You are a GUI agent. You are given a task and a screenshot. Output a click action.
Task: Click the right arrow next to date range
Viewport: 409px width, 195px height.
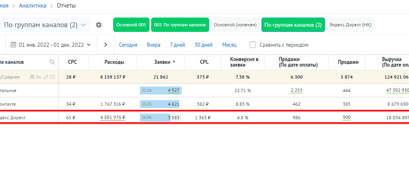click(x=106, y=45)
